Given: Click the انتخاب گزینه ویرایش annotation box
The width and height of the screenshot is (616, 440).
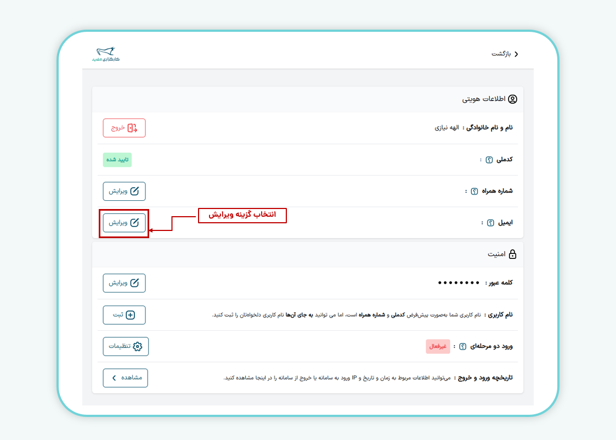Looking at the screenshot, I should pos(242,216).
